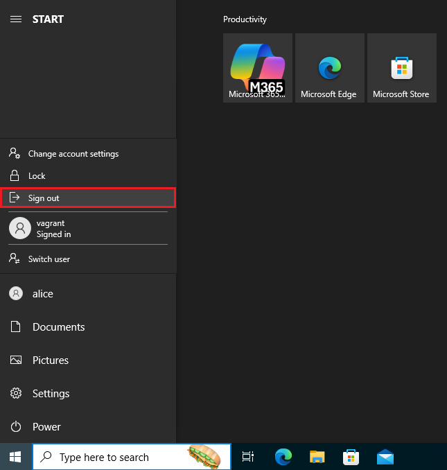Focus the taskbar search box
447x470 pixels.
pyautogui.click(x=132, y=457)
